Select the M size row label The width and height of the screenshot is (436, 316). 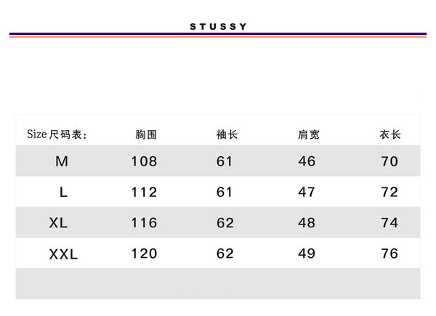coord(62,161)
